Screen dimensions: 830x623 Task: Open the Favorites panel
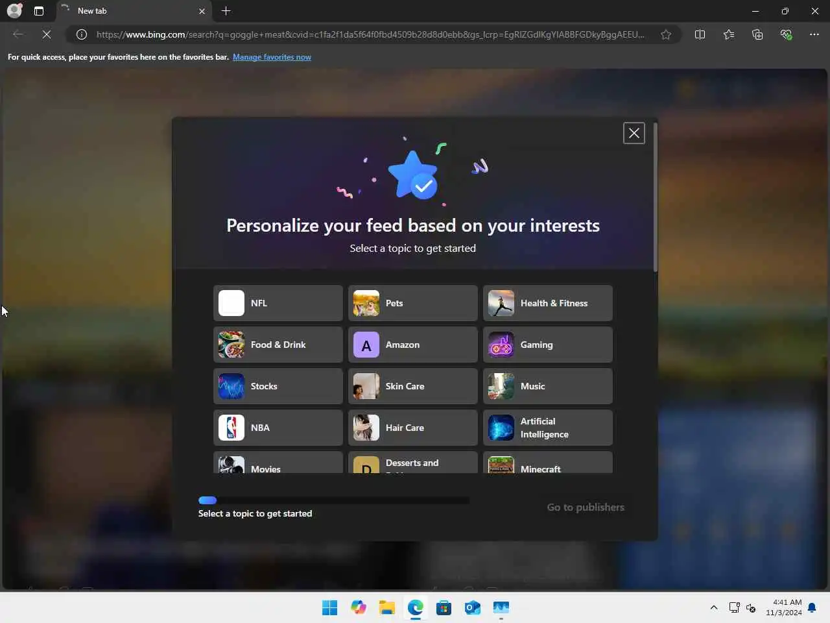click(x=729, y=34)
